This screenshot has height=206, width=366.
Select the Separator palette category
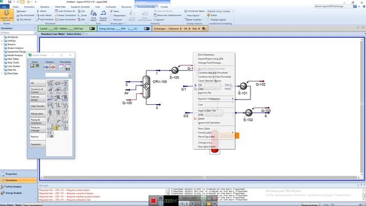(x=38, y=144)
